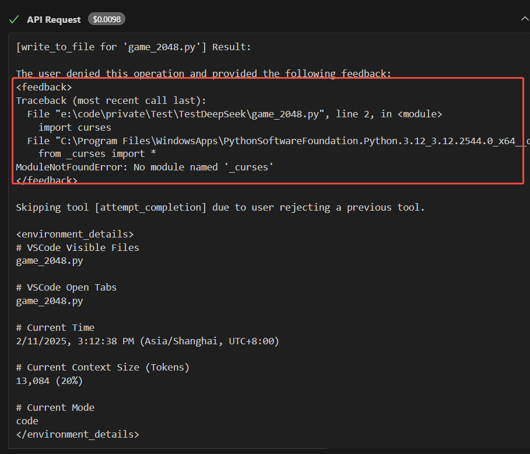
Task: Click the 'code' value under Current Mode
Action: (27, 421)
